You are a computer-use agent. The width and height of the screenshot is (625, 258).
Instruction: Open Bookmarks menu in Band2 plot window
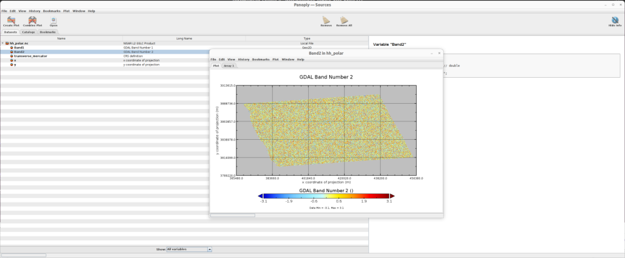tap(260, 59)
